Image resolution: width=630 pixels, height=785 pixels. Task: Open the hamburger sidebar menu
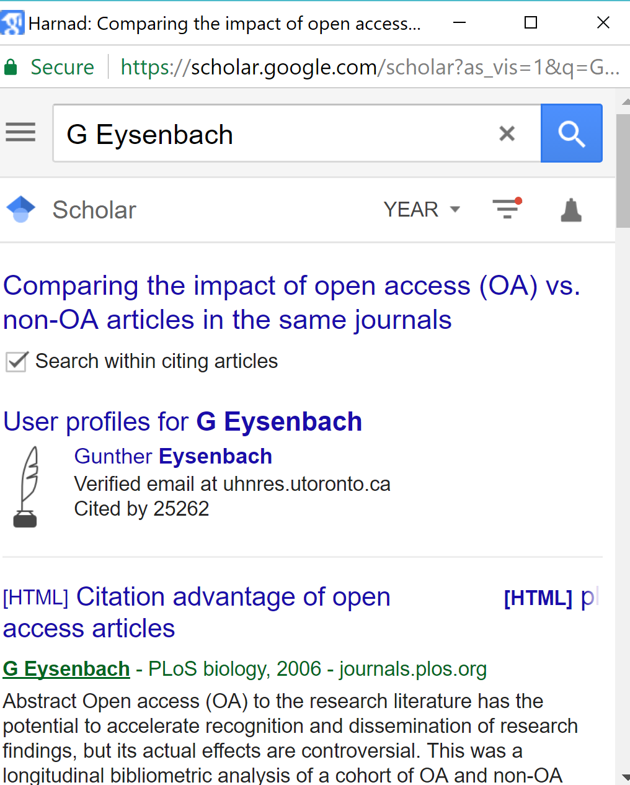point(20,132)
